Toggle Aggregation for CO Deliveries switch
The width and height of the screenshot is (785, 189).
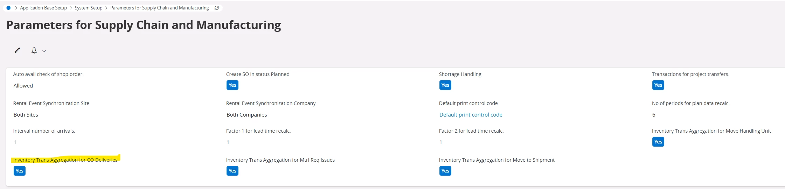tap(20, 171)
